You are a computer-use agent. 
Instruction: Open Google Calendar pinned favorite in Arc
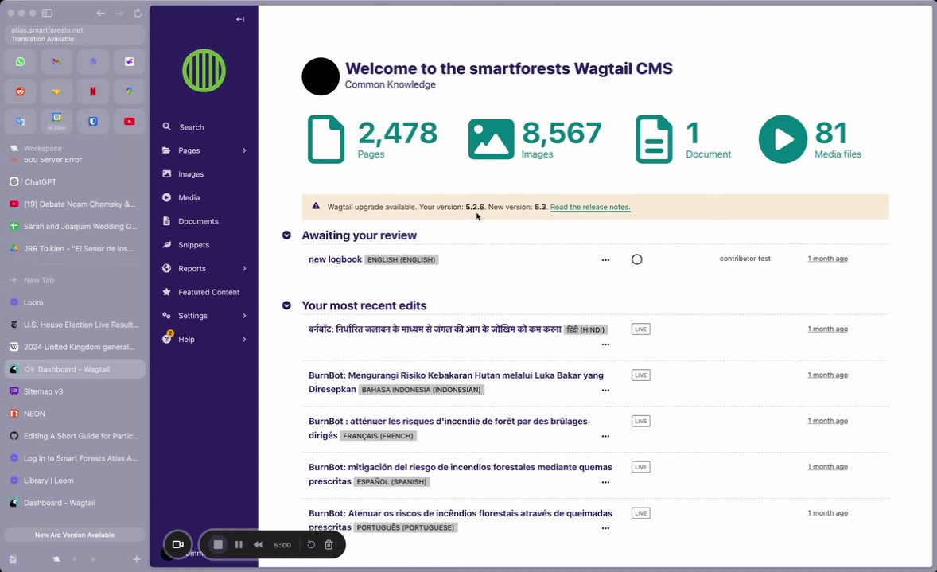(x=56, y=122)
